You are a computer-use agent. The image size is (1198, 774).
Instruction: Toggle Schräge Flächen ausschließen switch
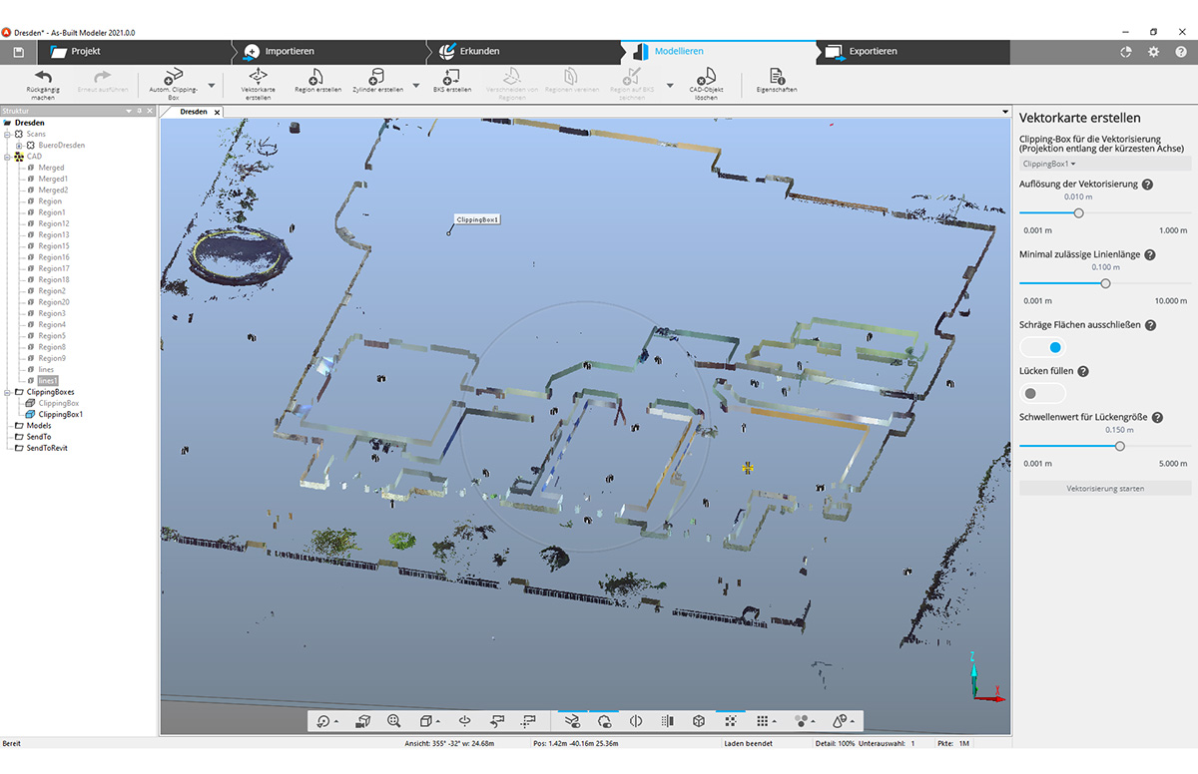[1041, 346]
